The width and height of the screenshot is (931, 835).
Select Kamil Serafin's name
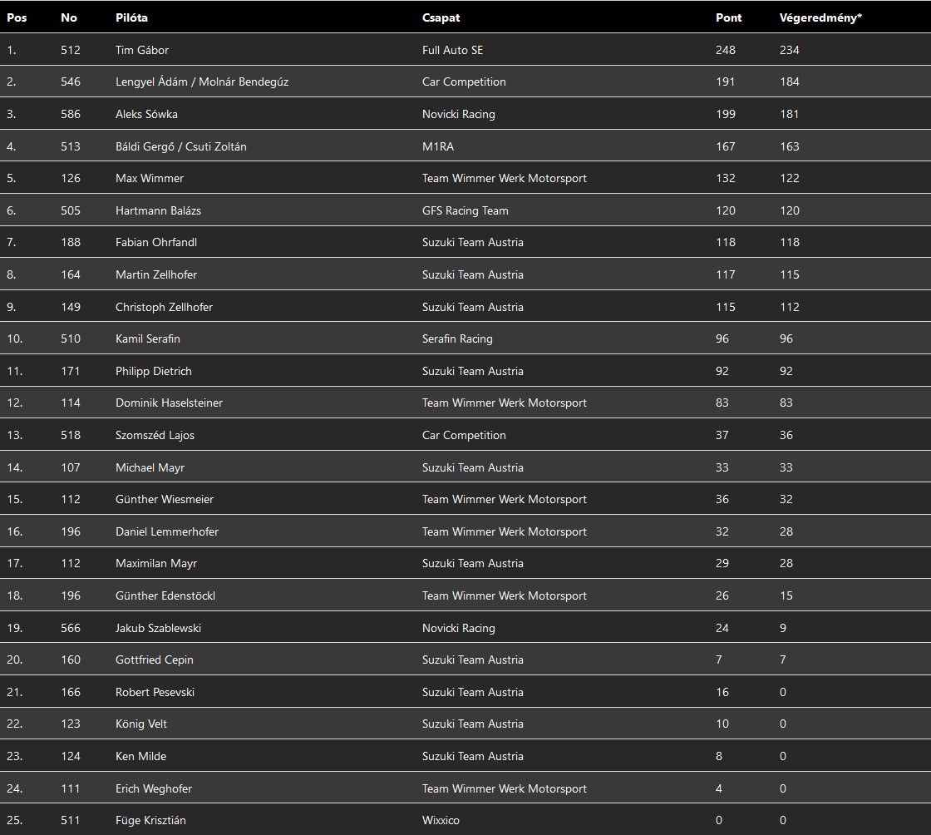point(148,338)
